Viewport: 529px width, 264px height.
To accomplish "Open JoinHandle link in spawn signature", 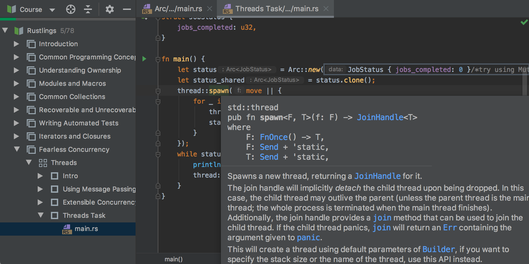I will pos(380,117).
